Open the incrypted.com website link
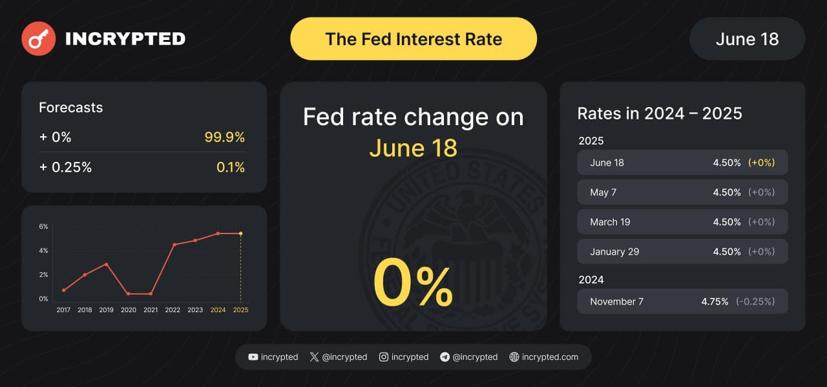 coord(550,357)
